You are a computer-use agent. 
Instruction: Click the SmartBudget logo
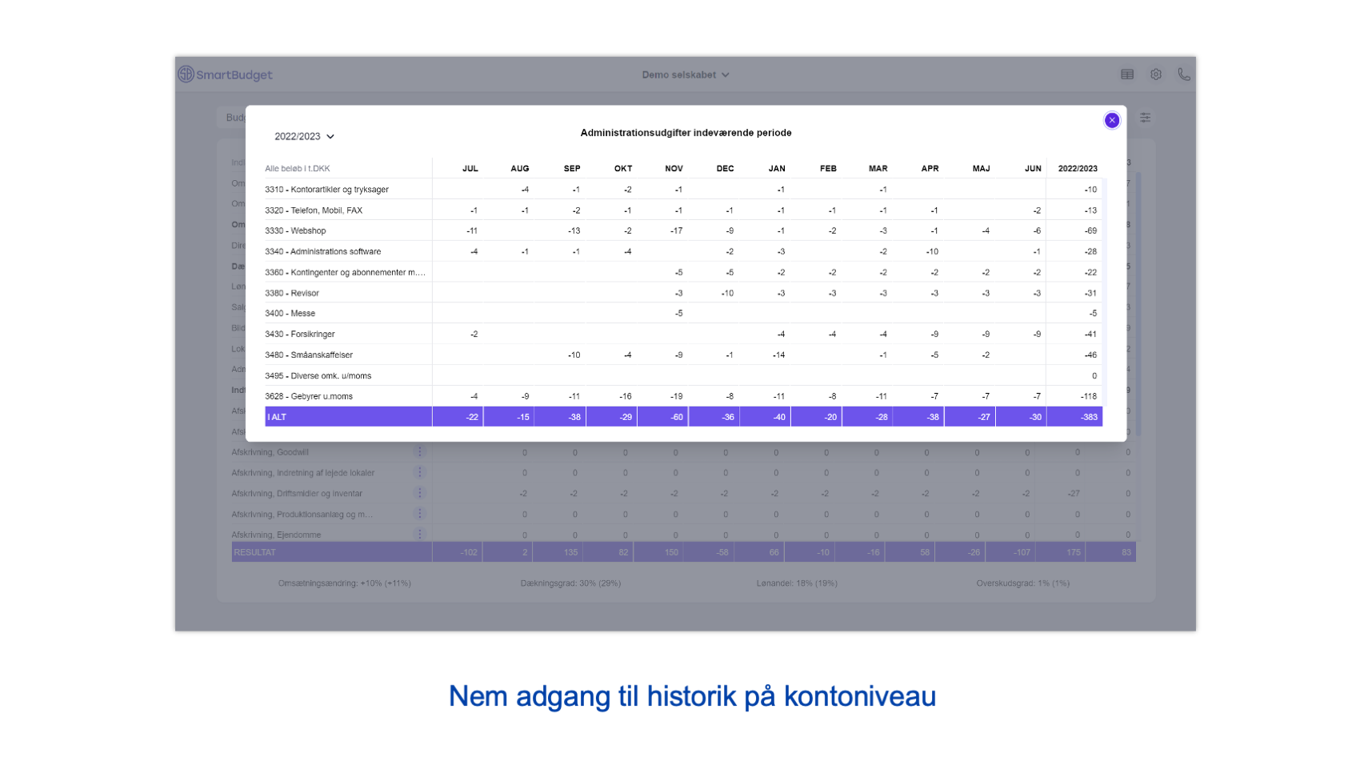(x=225, y=74)
